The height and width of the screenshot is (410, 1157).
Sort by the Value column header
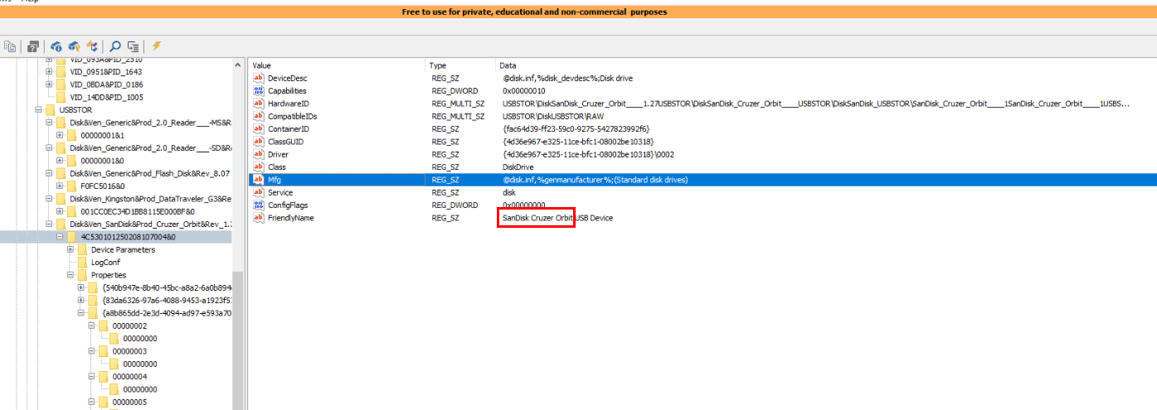pyautogui.click(x=337, y=65)
